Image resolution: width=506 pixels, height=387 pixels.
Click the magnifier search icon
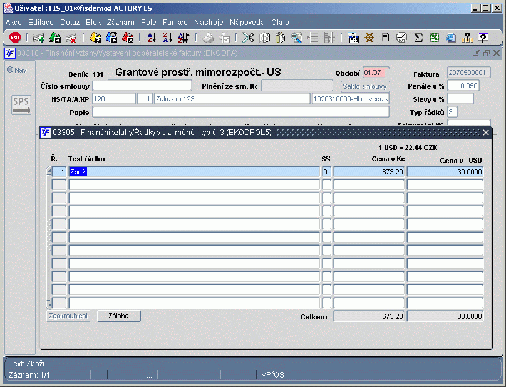point(297,38)
